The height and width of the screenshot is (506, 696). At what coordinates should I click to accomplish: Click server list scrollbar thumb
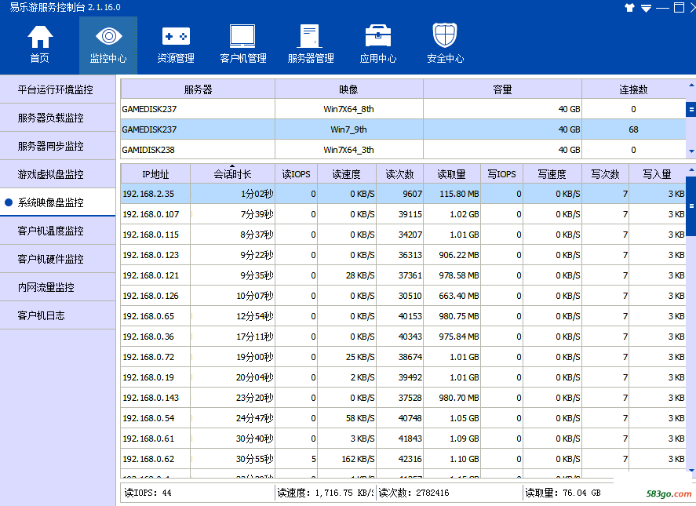[691, 109]
